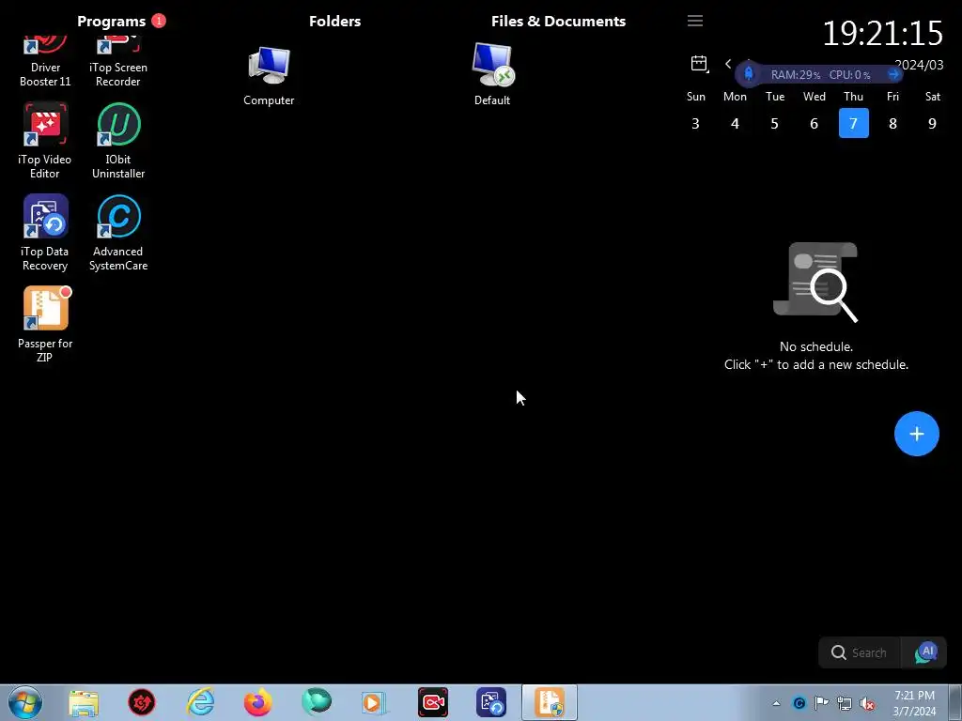Click the Search input field
This screenshot has height=721, width=962.
(861, 653)
